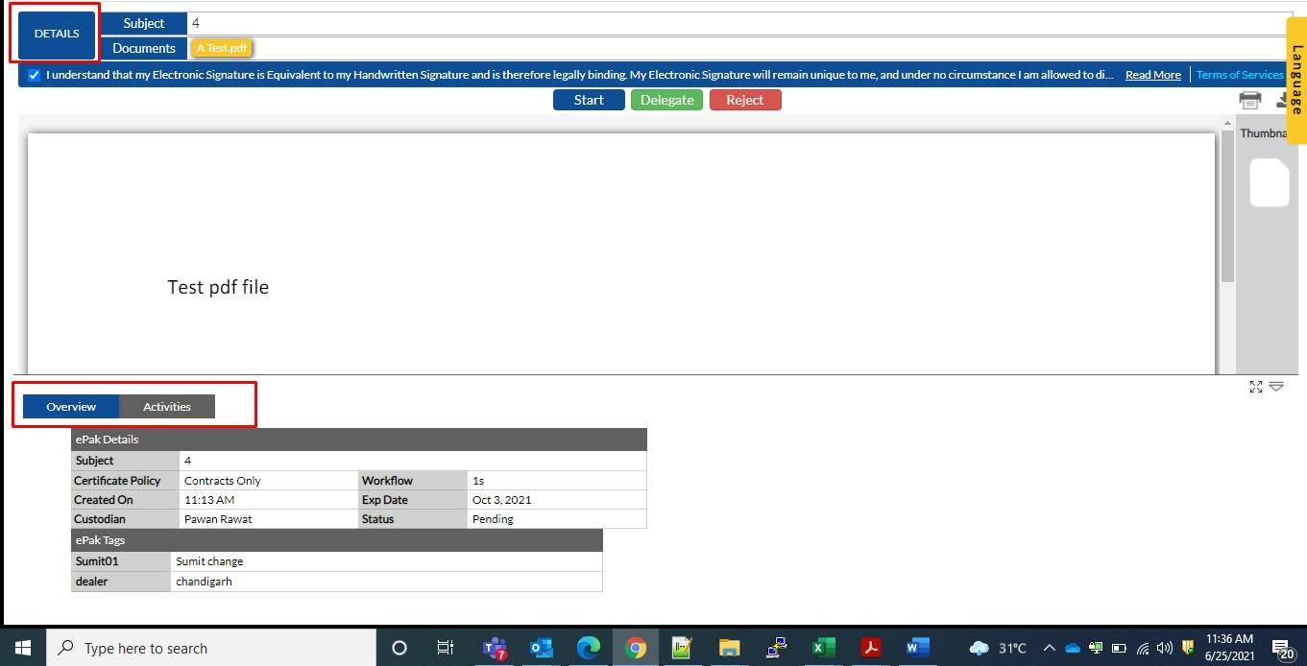The height and width of the screenshot is (666, 1307).
Task: Click the battery tray icon
Action: [x=1119, y=648]
